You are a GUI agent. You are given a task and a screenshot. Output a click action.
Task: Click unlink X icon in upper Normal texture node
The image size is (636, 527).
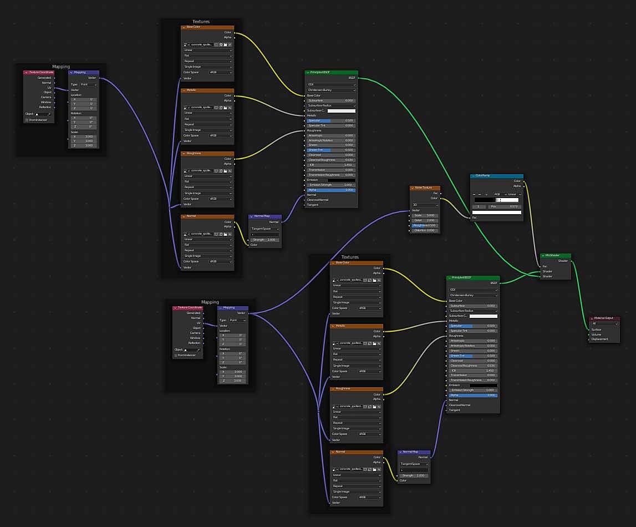pyautogui.click(x=230, y=234)
